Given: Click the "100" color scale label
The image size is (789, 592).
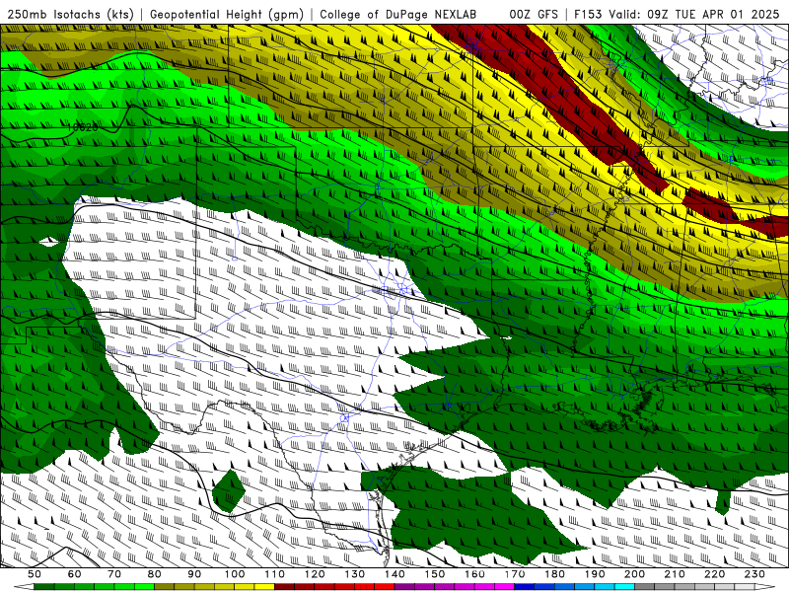Looking at the screenshot, I should click(x=235, y=574).
